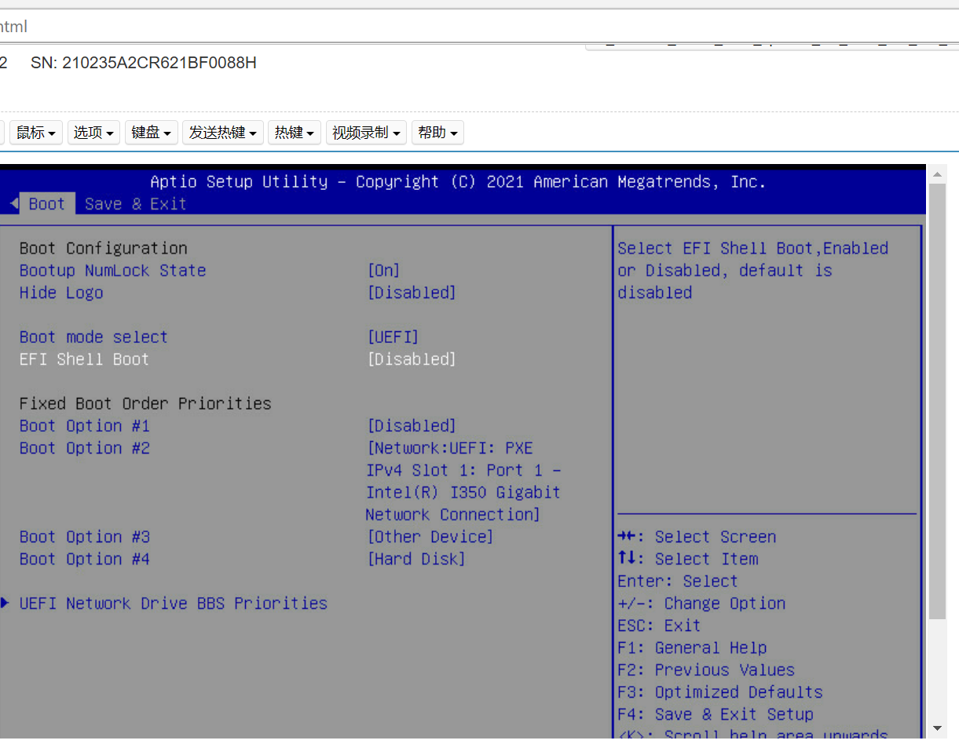Click the triangle before UEFI Network Drive
This screenshot has width=959, height=744.
pyautogui.click(x=5, y=603)
